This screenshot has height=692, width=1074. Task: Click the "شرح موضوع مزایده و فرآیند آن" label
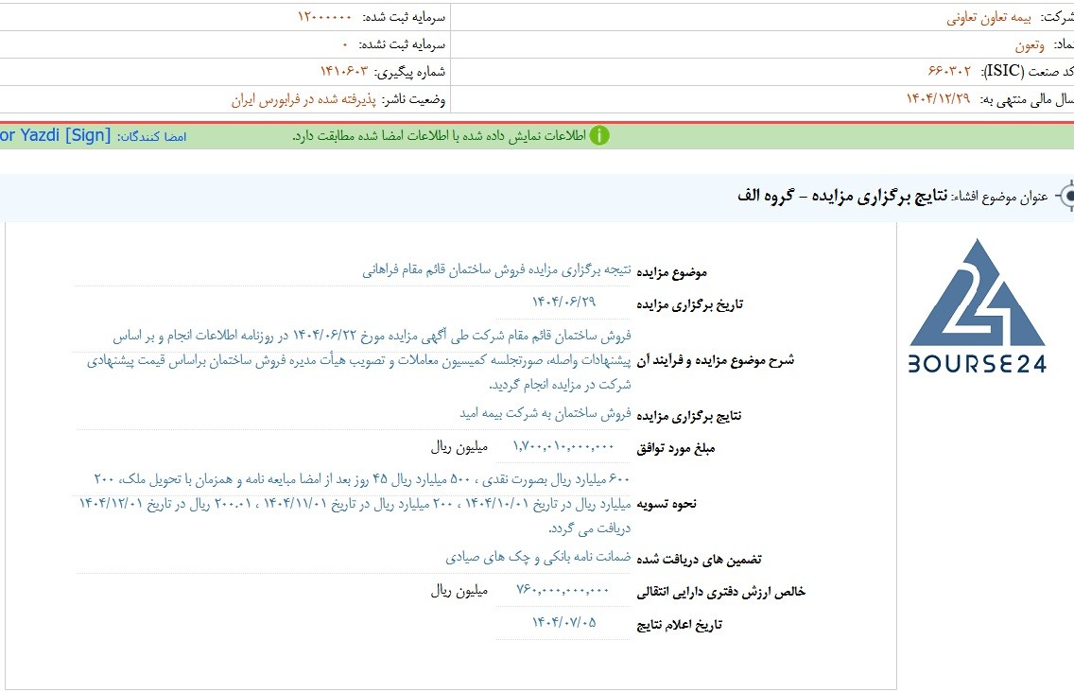tap(715, 359)
